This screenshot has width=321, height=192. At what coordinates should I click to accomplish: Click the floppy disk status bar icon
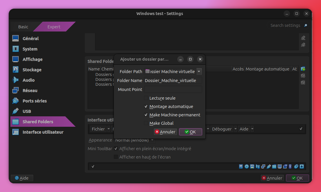pyautogui.click(x=252, y=166)
